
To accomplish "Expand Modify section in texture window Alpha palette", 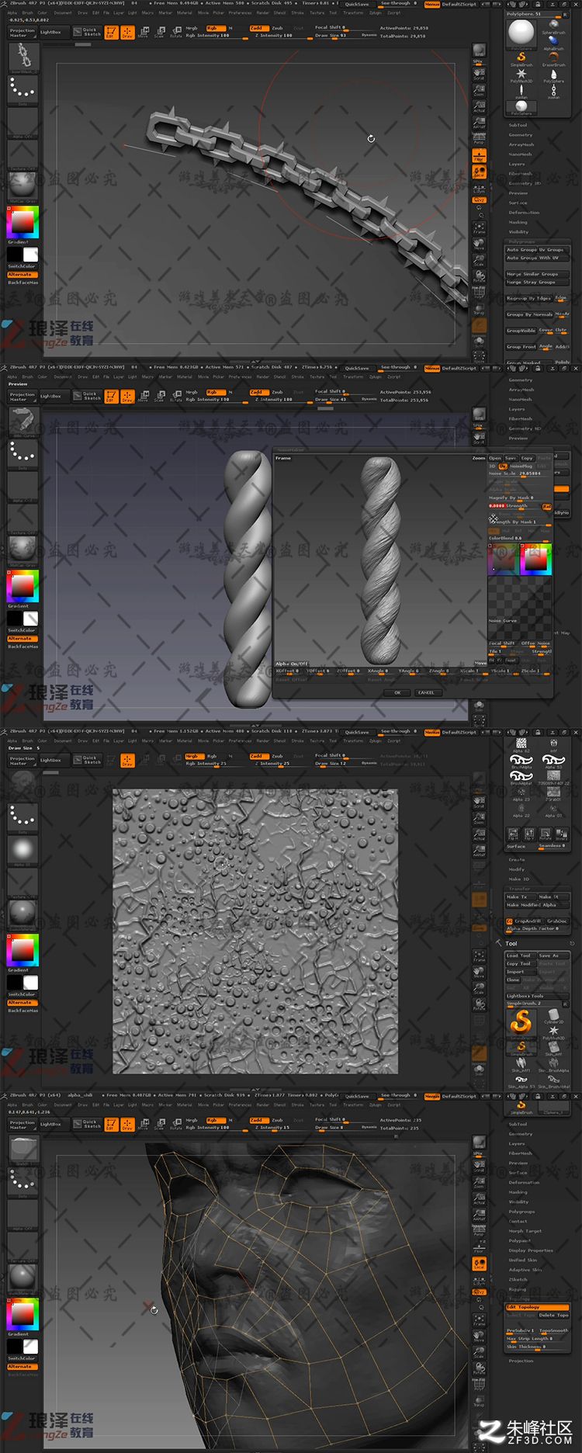I will point(517,869).
